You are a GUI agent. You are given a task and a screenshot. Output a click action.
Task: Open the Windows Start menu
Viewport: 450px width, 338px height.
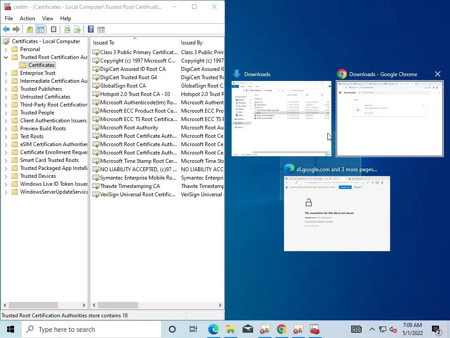click(11, 329)
